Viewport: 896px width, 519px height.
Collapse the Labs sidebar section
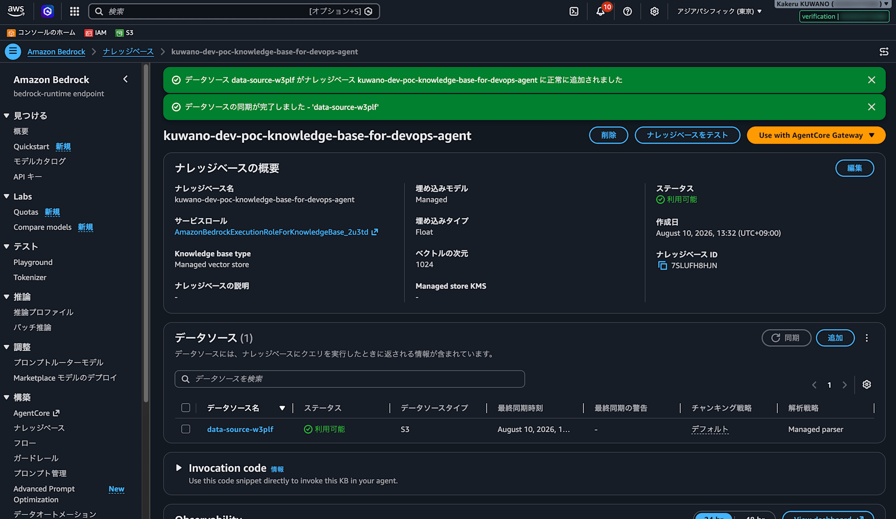(7, 197)
